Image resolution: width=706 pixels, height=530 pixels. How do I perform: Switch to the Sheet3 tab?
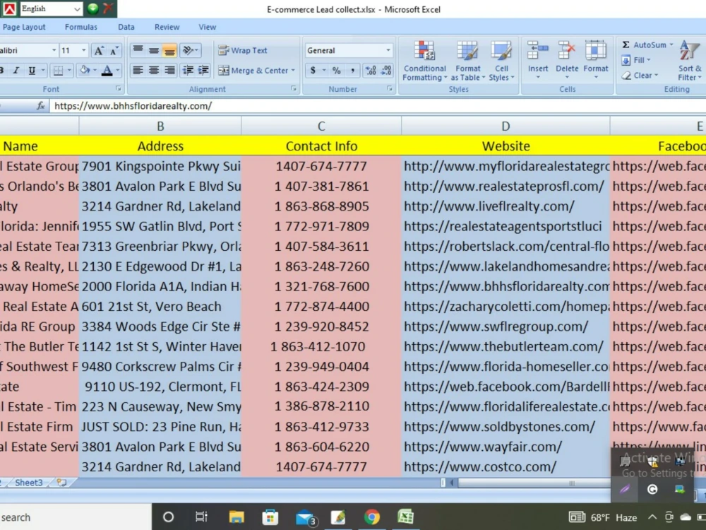[x=29, y=483]
